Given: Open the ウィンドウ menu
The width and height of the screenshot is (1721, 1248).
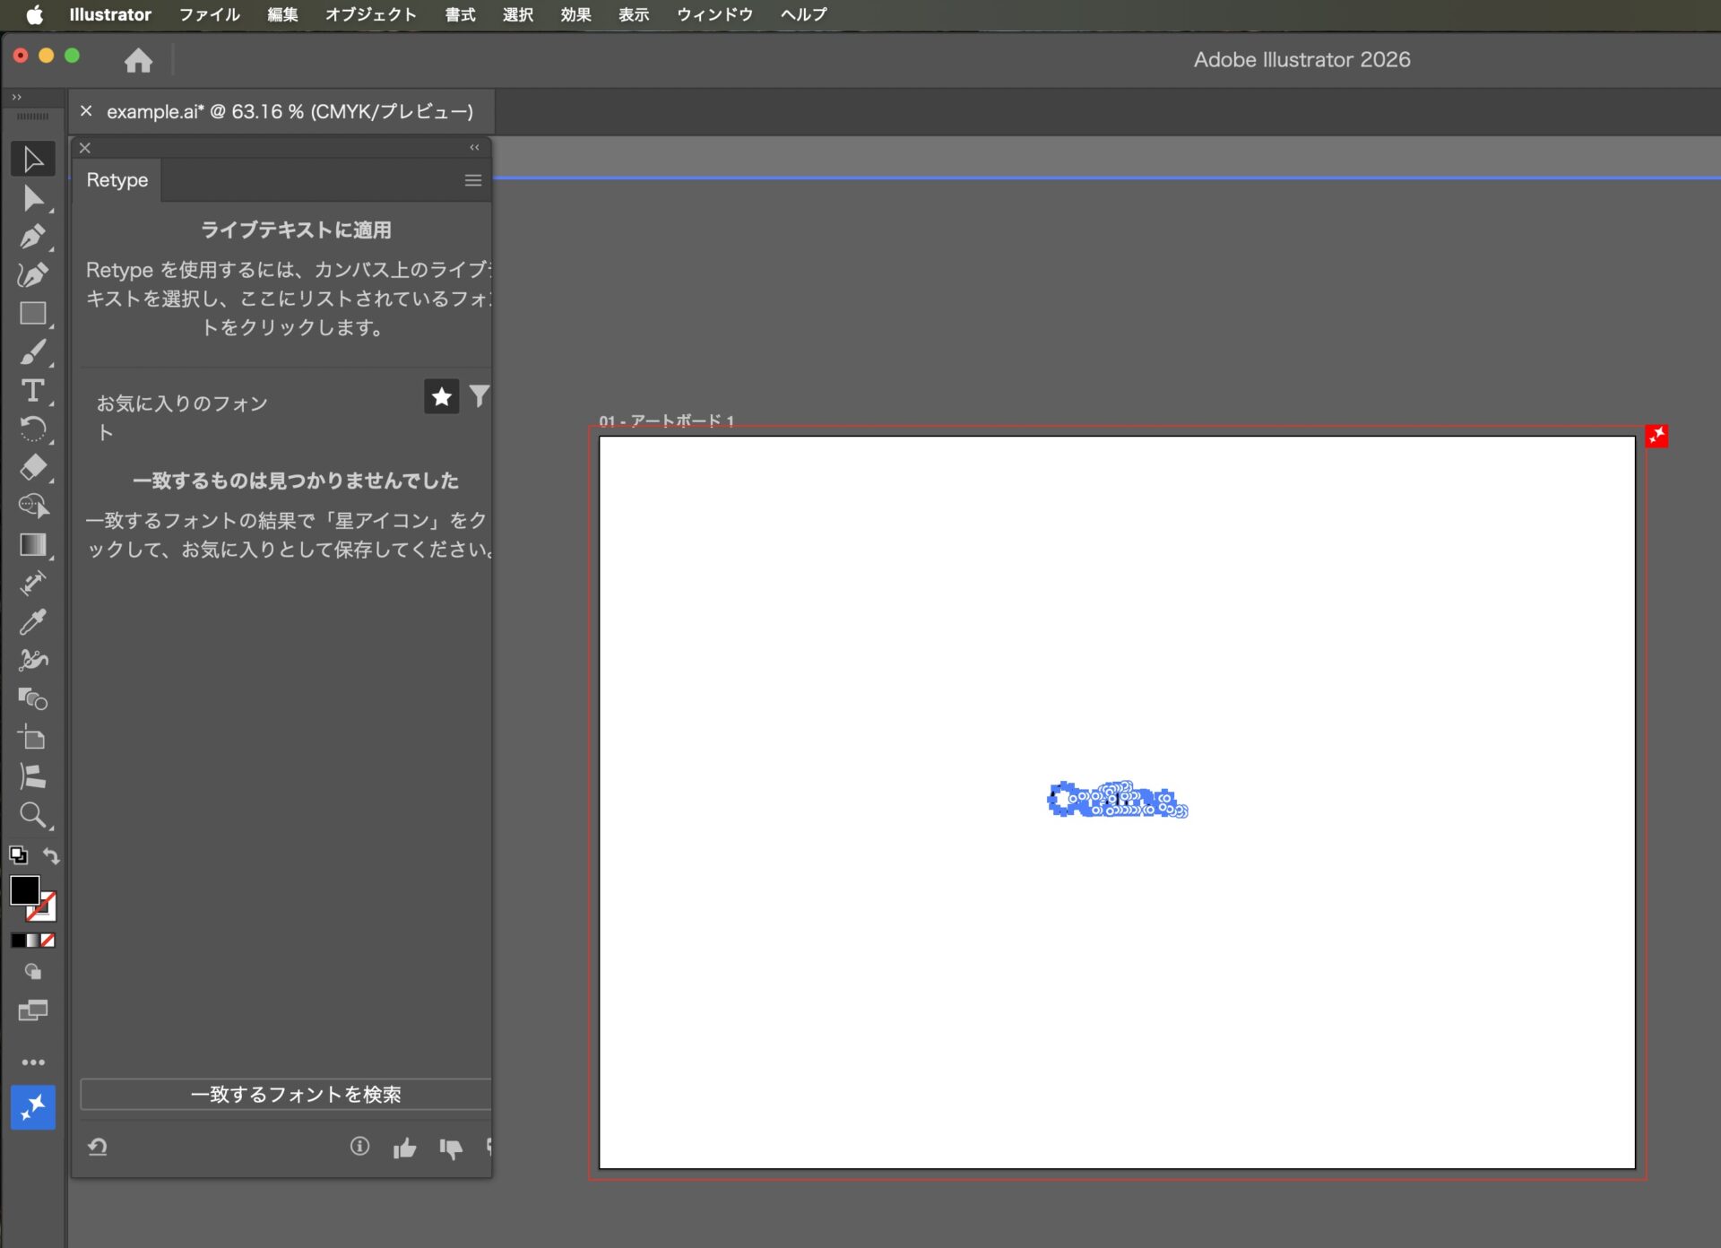Looking at the screenshot, I should click(x=714, y=14).
